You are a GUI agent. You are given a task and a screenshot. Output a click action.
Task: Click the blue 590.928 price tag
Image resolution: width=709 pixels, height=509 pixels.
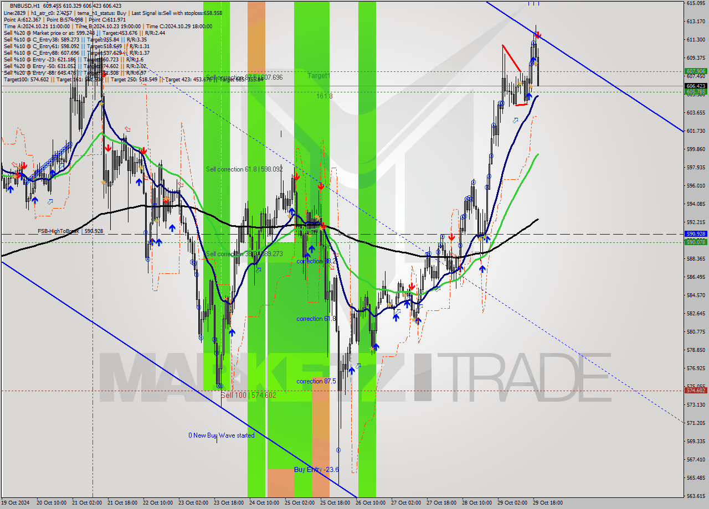[696, 234]
